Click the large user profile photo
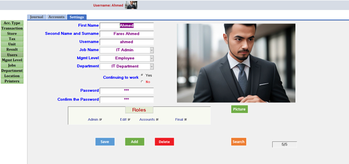349x164 pixels. [236, 63]
